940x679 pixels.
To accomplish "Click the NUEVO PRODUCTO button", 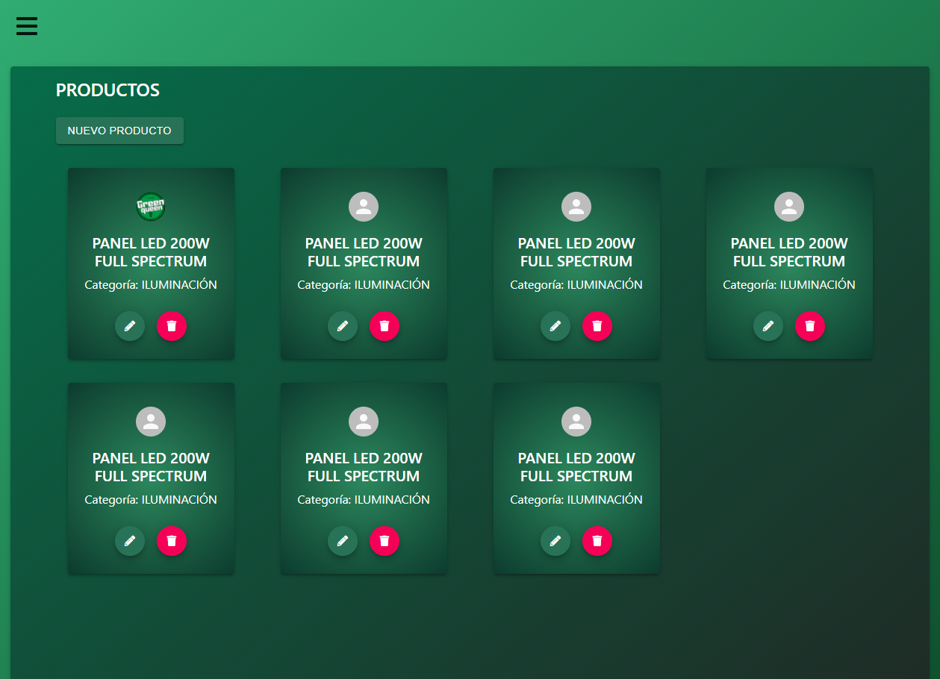I will [119, 131].
